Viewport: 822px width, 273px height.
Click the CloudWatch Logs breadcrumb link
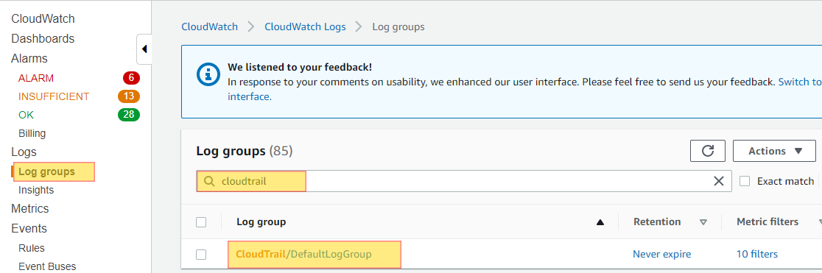[x=305, y=26]
